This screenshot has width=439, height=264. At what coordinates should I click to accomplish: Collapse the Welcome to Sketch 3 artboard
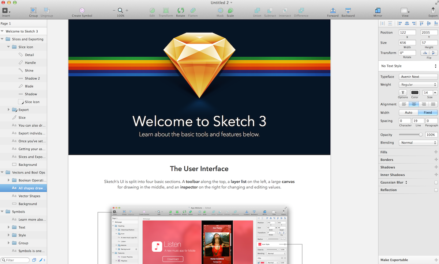[x=3, y=31]
